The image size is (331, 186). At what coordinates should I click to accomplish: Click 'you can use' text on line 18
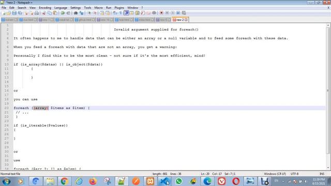(25, 99)
